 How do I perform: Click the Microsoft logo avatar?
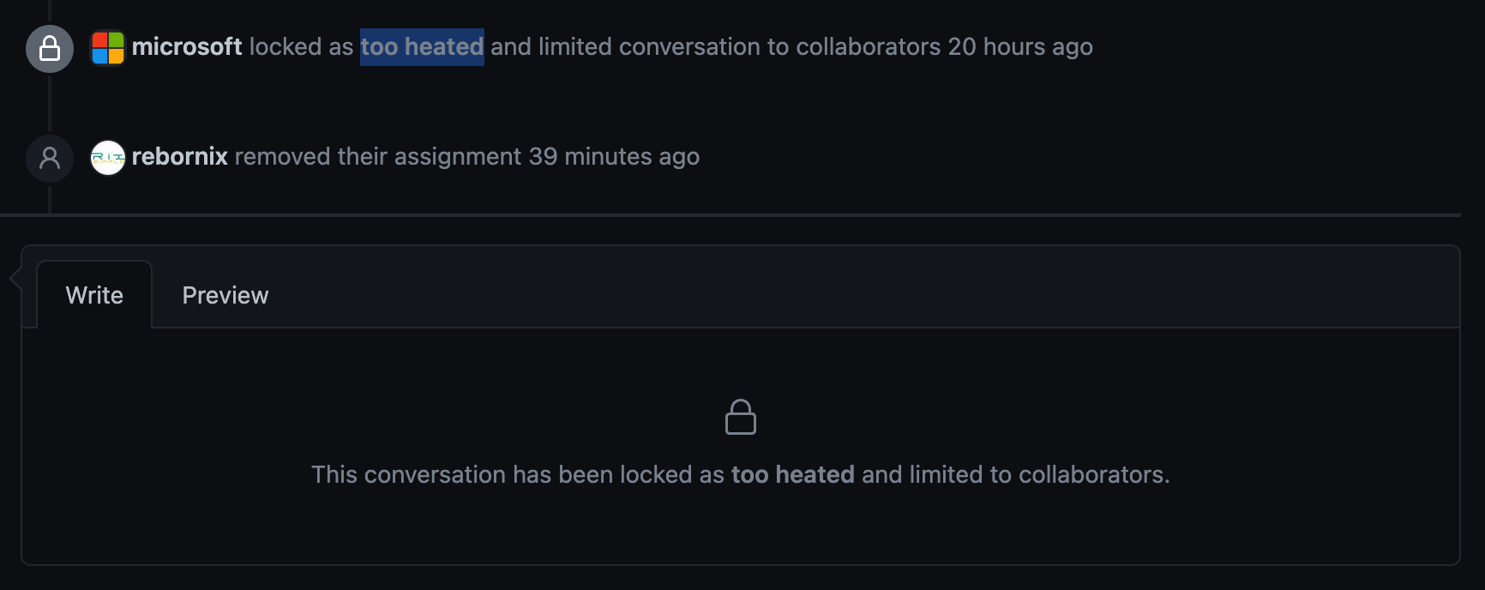(x=108, y=48)
